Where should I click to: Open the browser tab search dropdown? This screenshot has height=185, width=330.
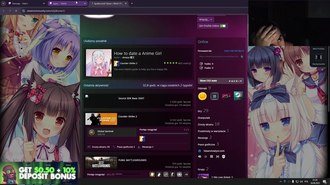(3, 3)
